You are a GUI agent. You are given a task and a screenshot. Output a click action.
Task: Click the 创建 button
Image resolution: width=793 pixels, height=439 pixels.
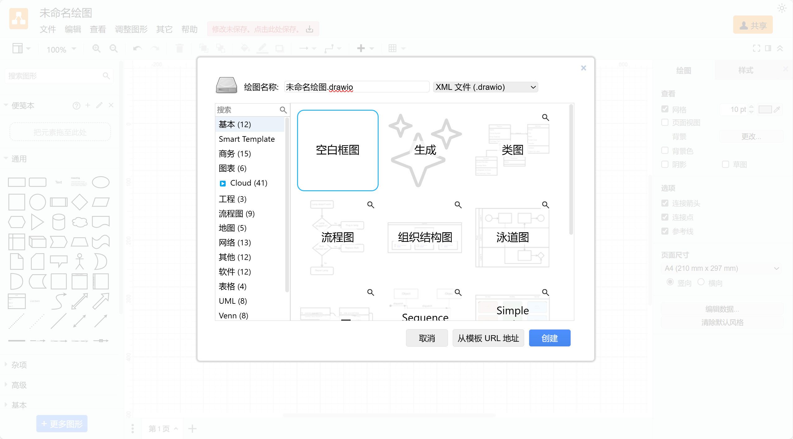[x=549, y=338]
